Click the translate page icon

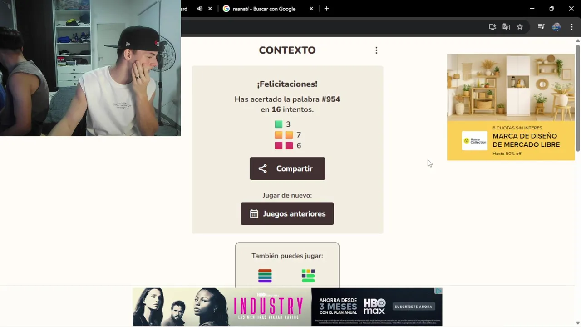pyautogui.click(x=506, y=27)
